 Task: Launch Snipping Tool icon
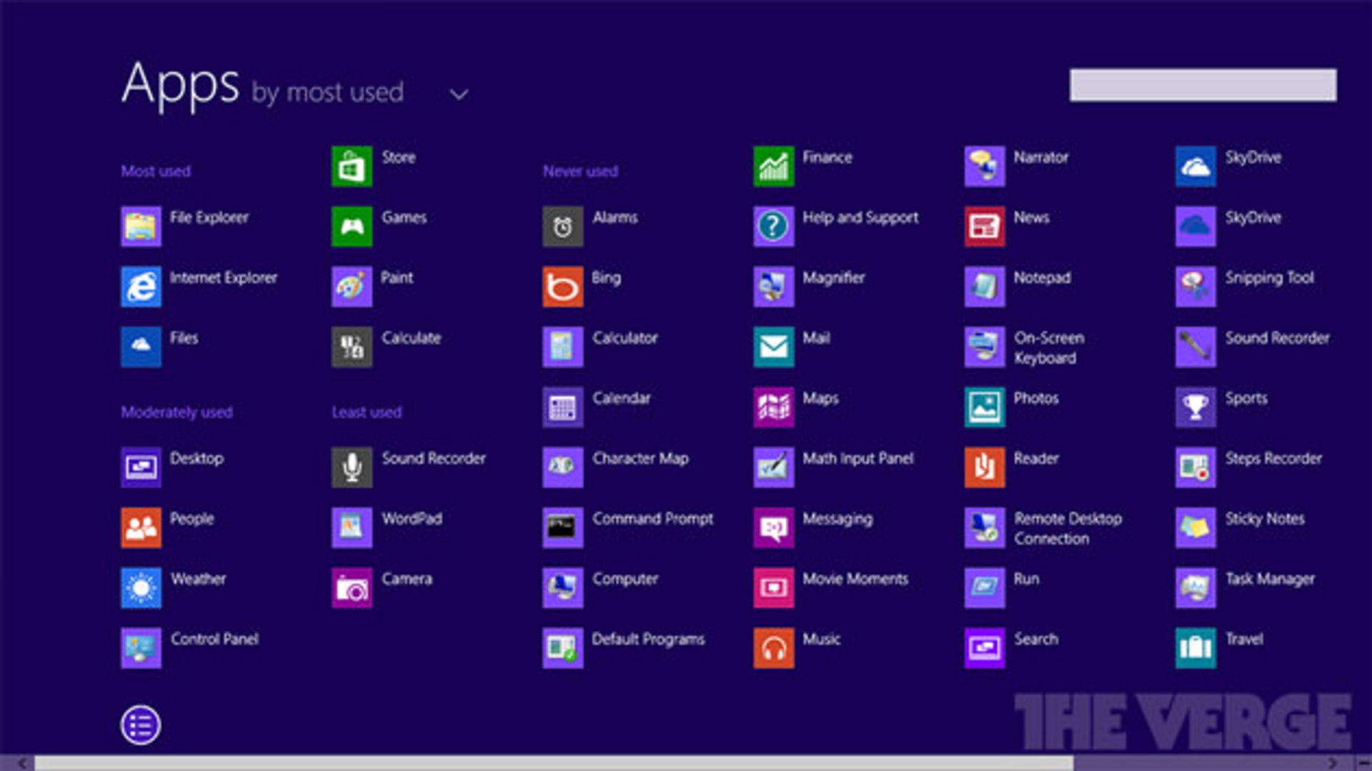[x=1195, y=287]
